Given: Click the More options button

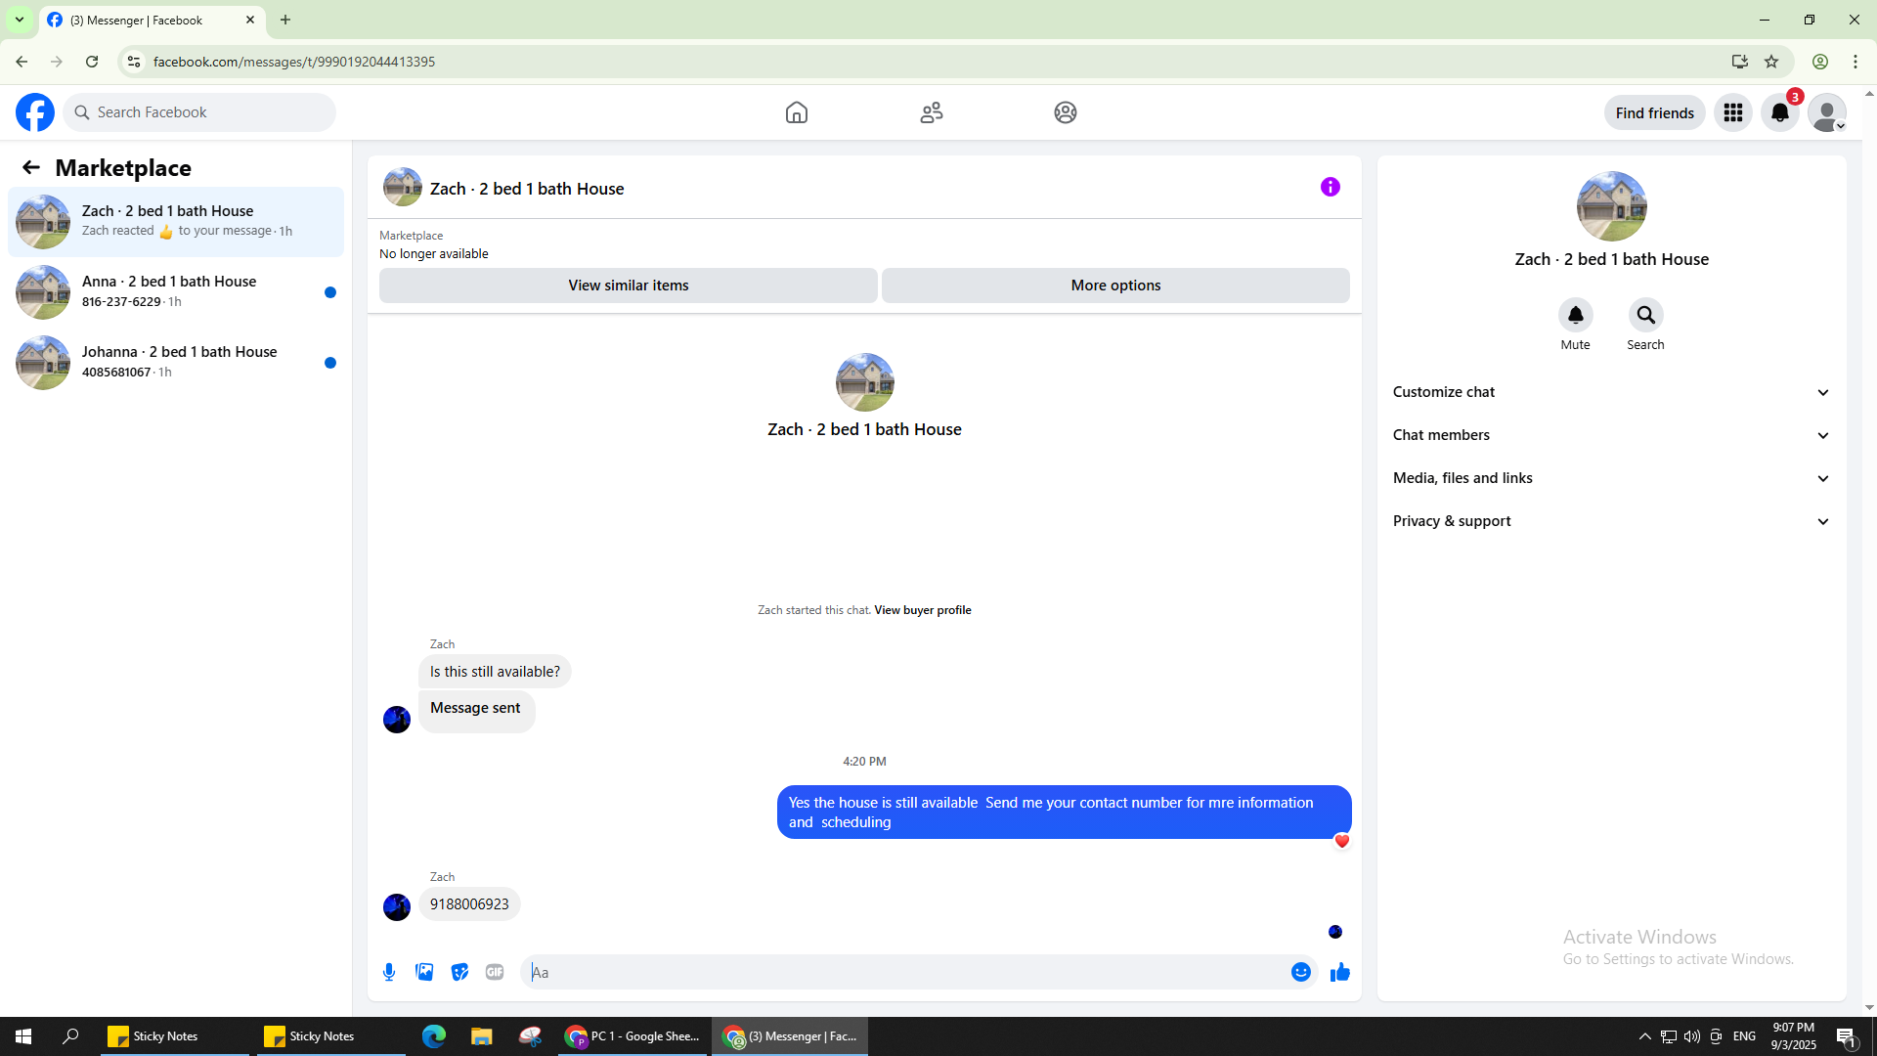Looking at the screenshot, I should tap(1115, 286).
